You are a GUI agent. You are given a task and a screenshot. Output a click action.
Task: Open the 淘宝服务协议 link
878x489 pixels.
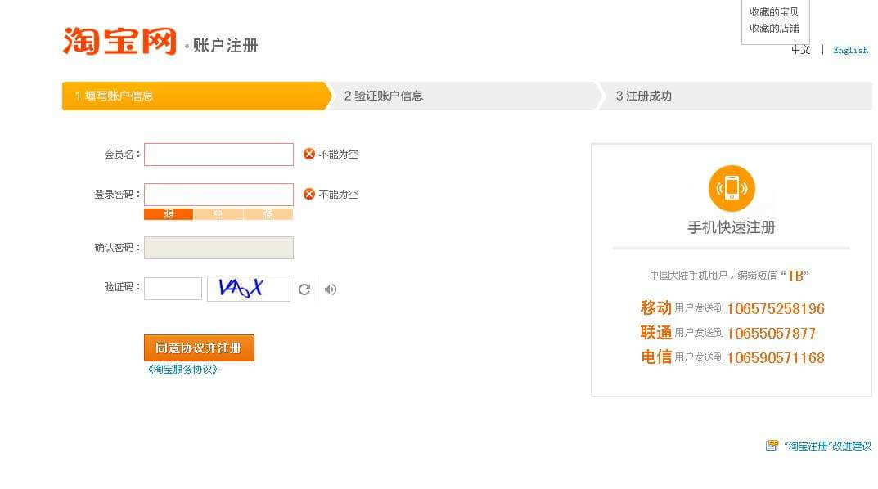coord(183,369)
